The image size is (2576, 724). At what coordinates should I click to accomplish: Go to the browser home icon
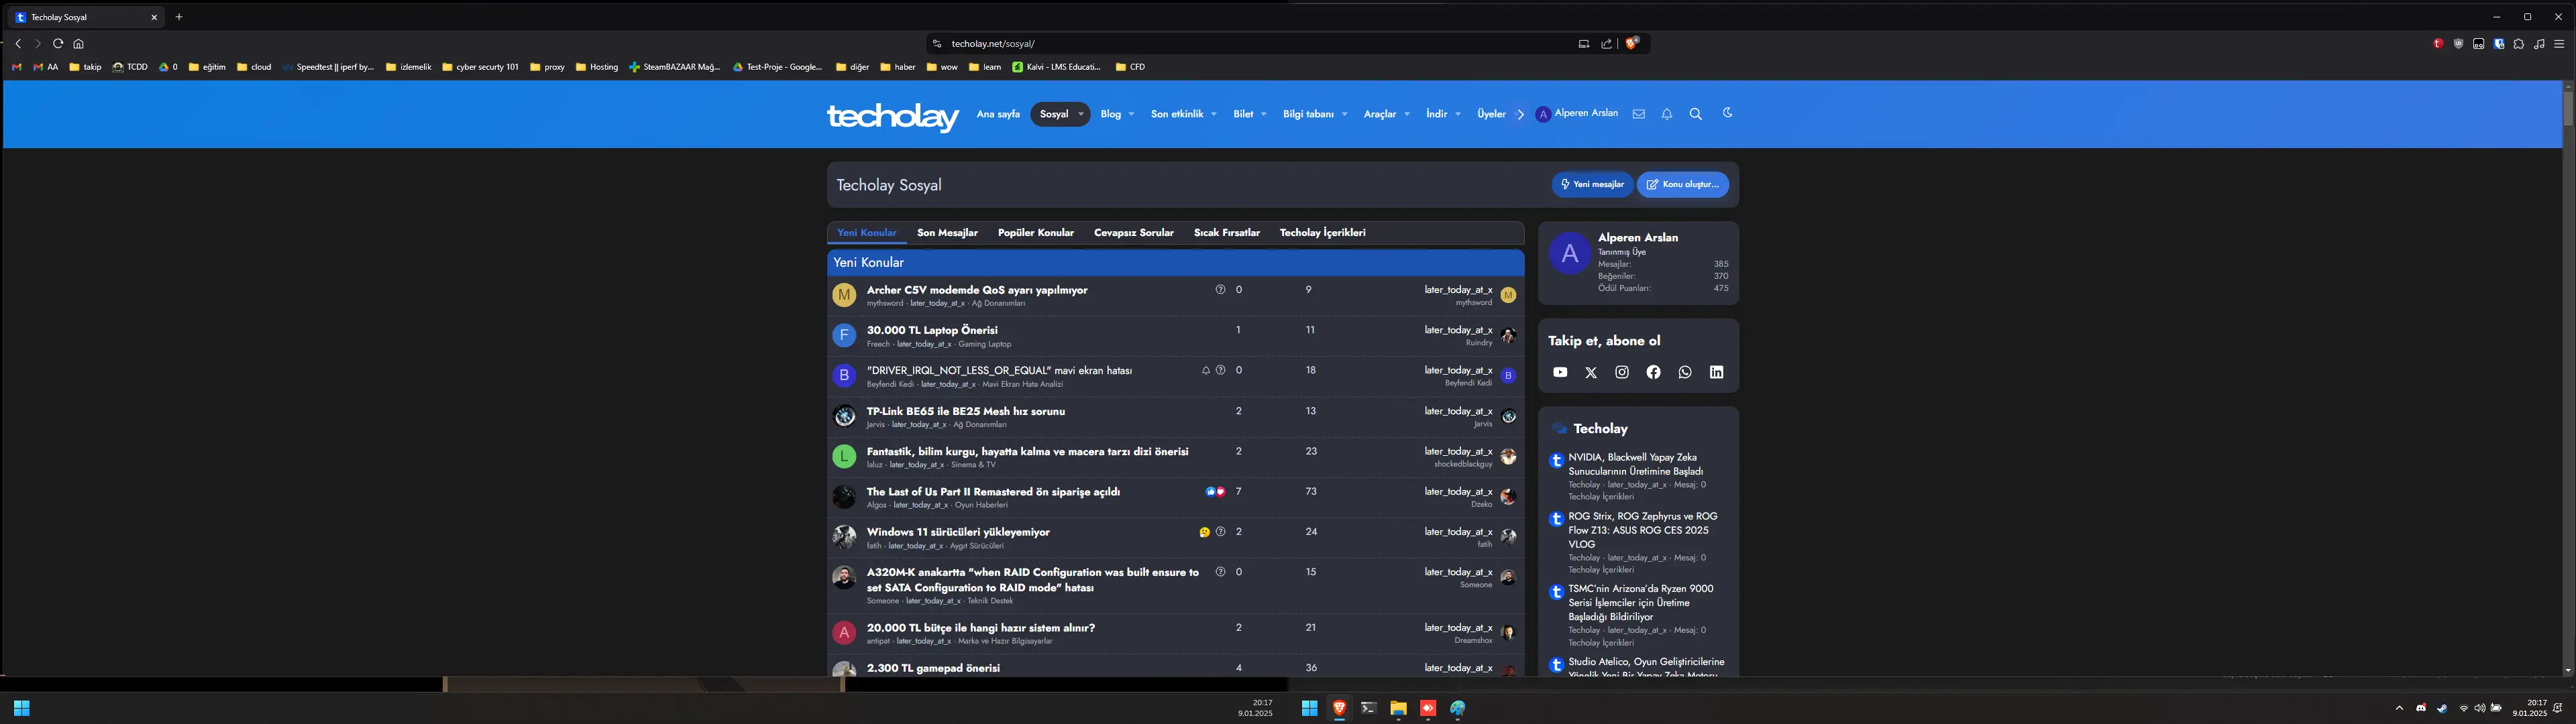79,44
